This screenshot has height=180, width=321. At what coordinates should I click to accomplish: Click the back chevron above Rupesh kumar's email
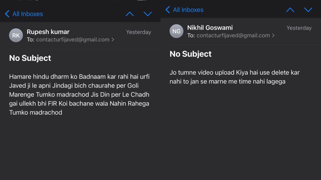[7, 14]
